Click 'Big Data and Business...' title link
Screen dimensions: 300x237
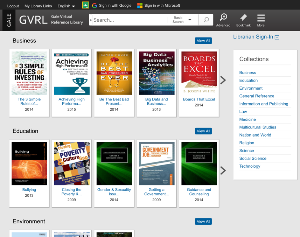coord(156,102)
